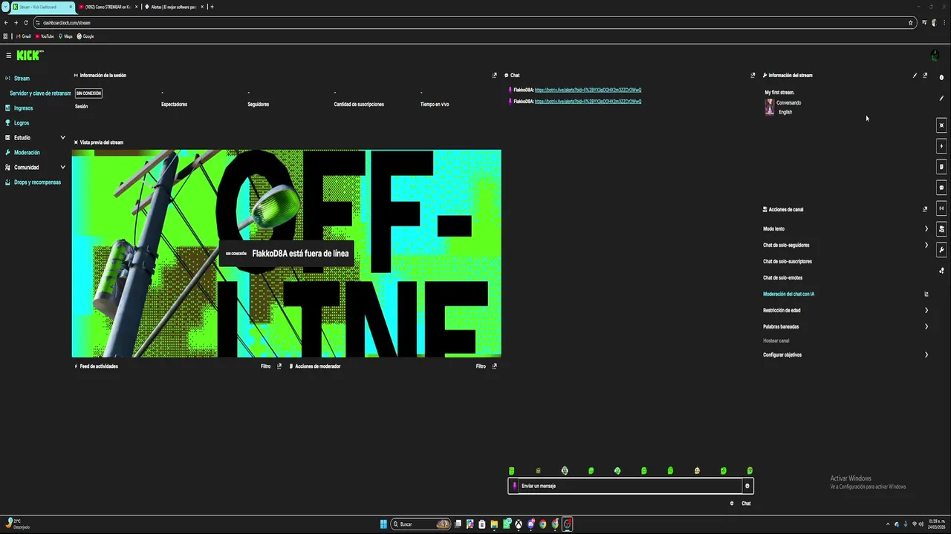Open Moderación in the sidebar
This screenshot has width=951, height=534.
point(27,152)
